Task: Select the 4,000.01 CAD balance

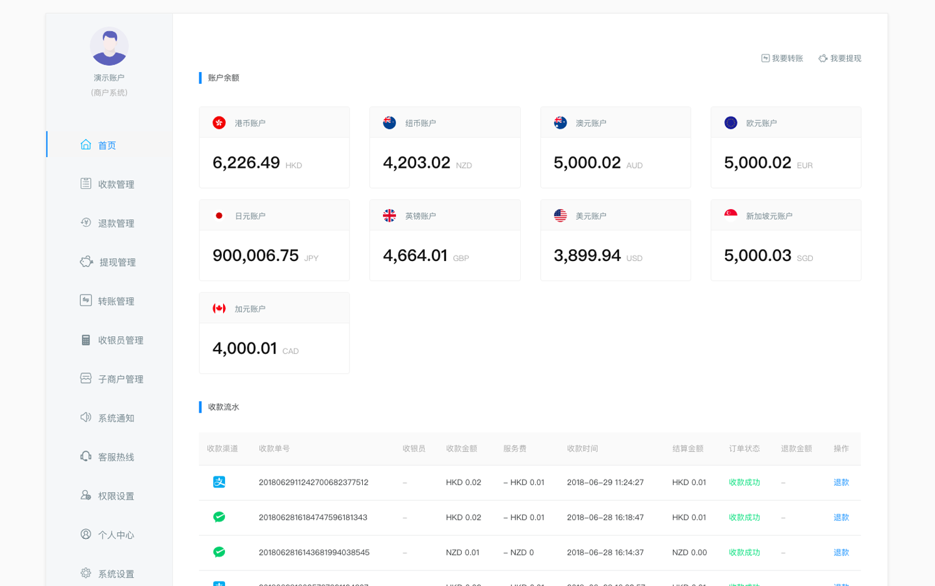Action: coord(256,348)
